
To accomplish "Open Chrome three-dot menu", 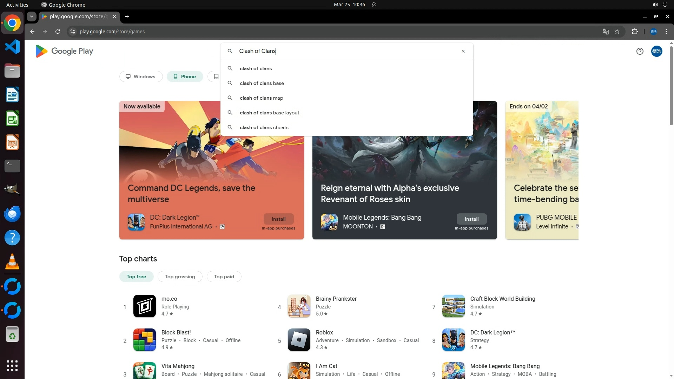I will [x=666, y=32].
